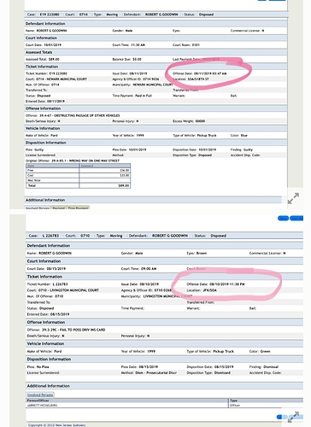The height and width of the screenshot is (427, 311).
Task: Click 'Assessed Totals' section heading
Action: click(x=38, y=52)
